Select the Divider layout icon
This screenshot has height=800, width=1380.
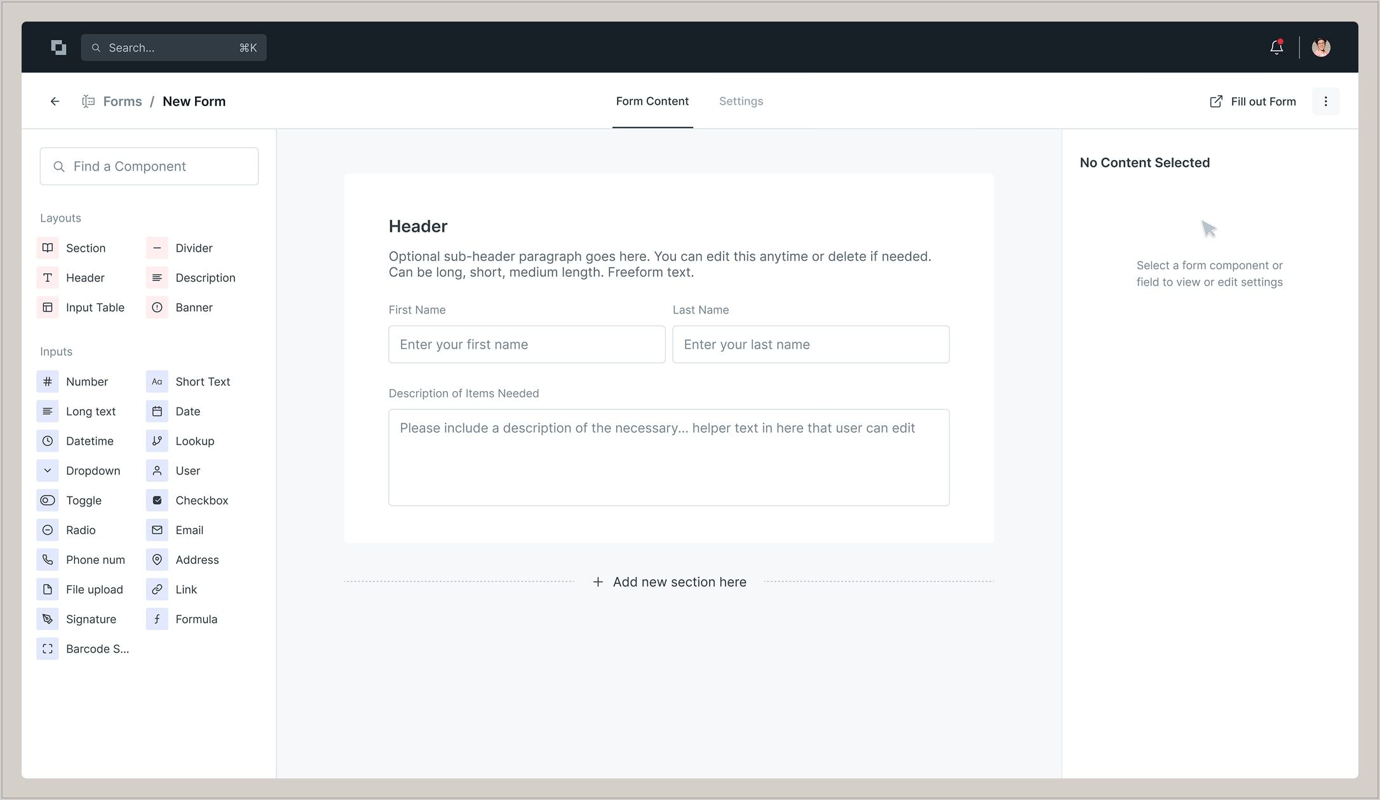pos(157,248)
